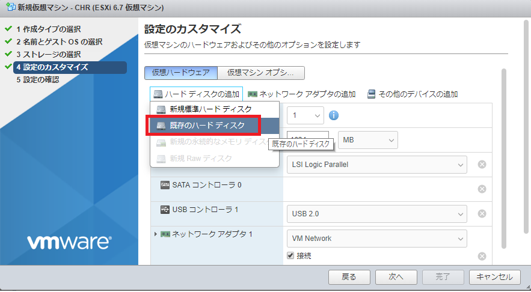Open the USB 2.0 controller type dropdown
This screenshot has height=292, width=531.
(x=377, y=214)
